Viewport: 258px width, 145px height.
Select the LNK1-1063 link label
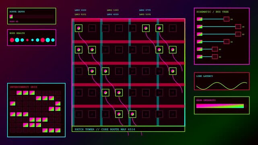113,10
